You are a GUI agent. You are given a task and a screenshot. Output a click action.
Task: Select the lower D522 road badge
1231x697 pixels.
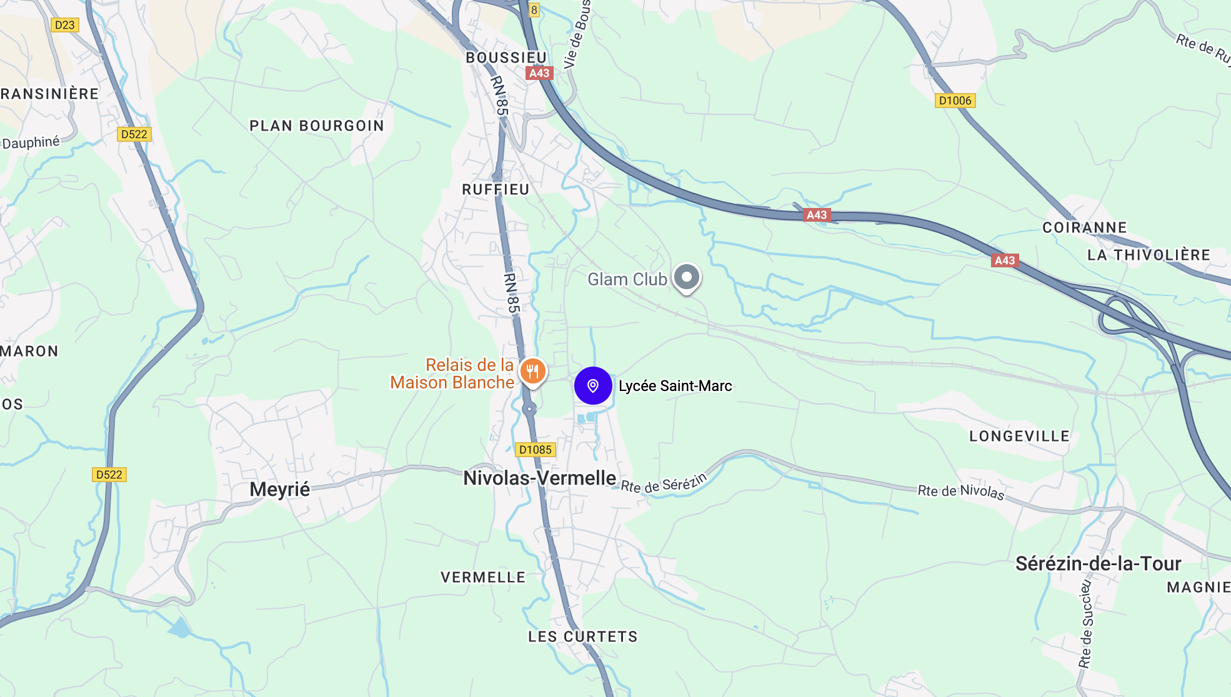[x=109, y=475]
